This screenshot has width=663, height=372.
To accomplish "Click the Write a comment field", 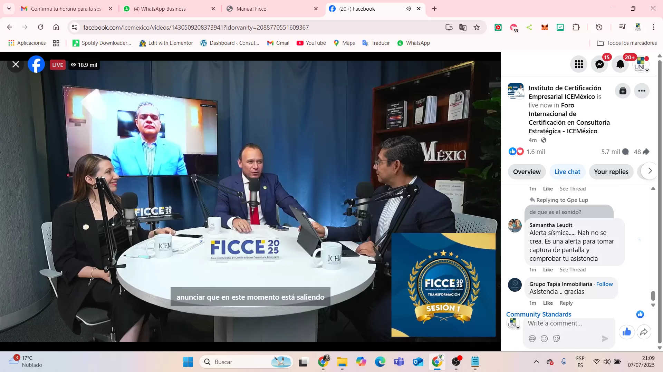I will coord(566,323).
